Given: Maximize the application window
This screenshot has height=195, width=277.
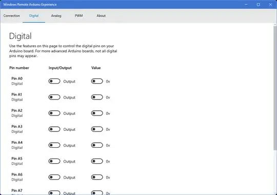Looking at the screenshot, I should pyautogui.click(x=258, y=5).
